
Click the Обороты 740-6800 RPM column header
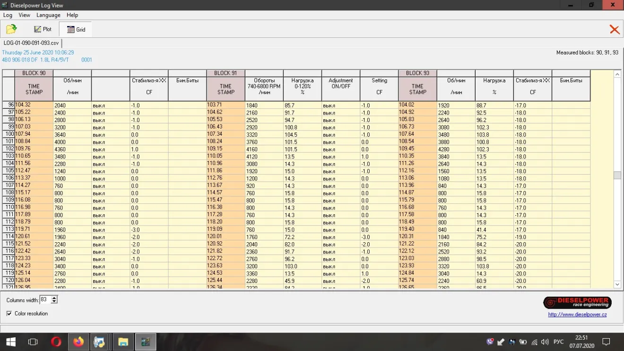264,89
